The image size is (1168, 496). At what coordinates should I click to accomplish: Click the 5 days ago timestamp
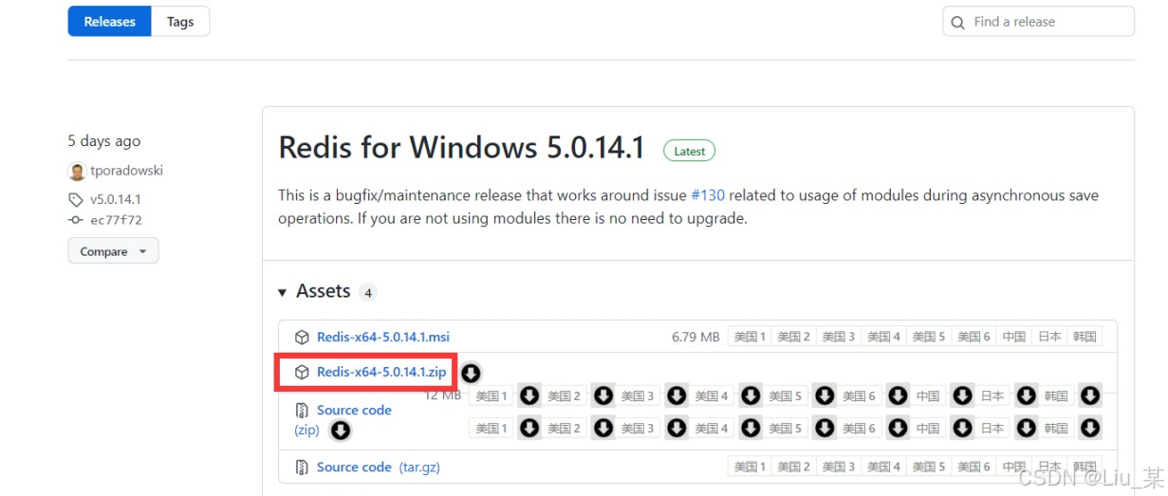104,141
